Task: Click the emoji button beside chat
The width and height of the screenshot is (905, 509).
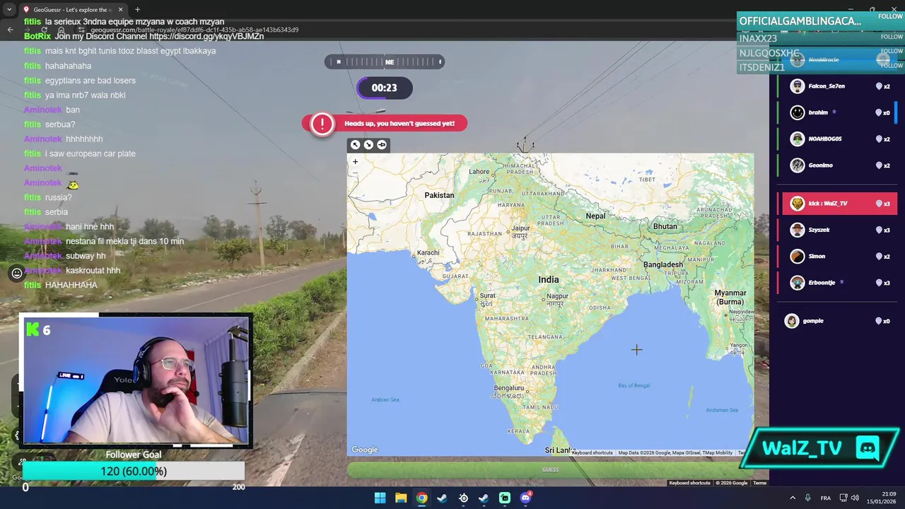Action: 17,273
